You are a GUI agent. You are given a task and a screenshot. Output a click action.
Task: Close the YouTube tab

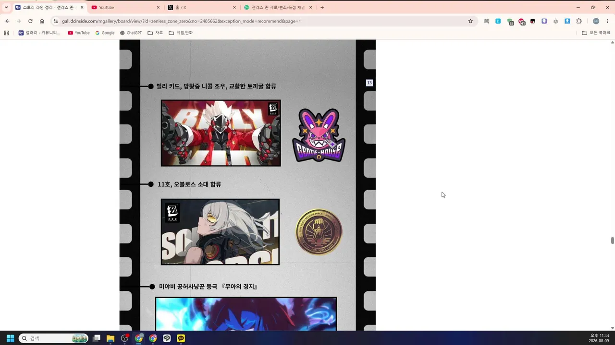click(x=158, y=8)
